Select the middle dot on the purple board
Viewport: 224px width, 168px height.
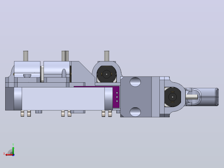coord(117,97)
